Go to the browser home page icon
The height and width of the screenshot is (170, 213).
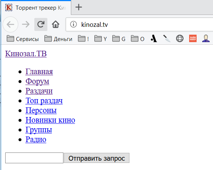point(56,25)
